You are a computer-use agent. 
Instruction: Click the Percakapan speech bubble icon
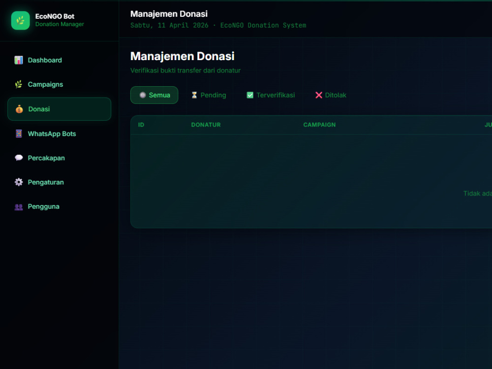click(19, 158)
